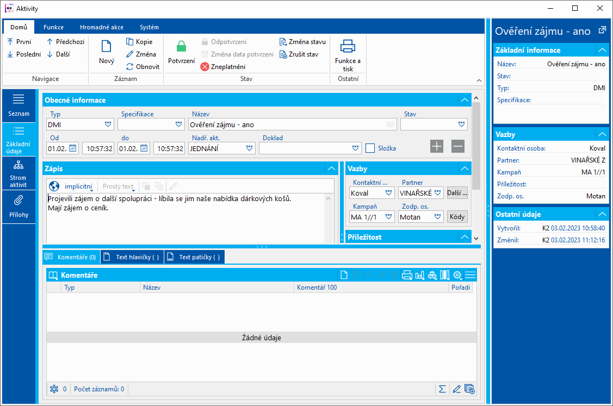Move to next record (Další) in Navigace
Image resolution: width=613 pixels, height=406 pixels.
coord(58,54)
